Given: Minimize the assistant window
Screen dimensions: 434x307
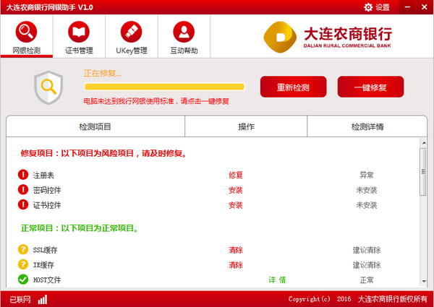Looking at the screenshot, I should click(x=407, y=7).
